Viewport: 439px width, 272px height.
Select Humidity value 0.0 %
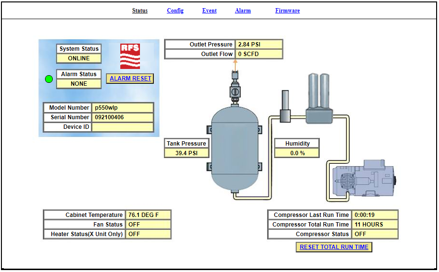coord(297,153)
